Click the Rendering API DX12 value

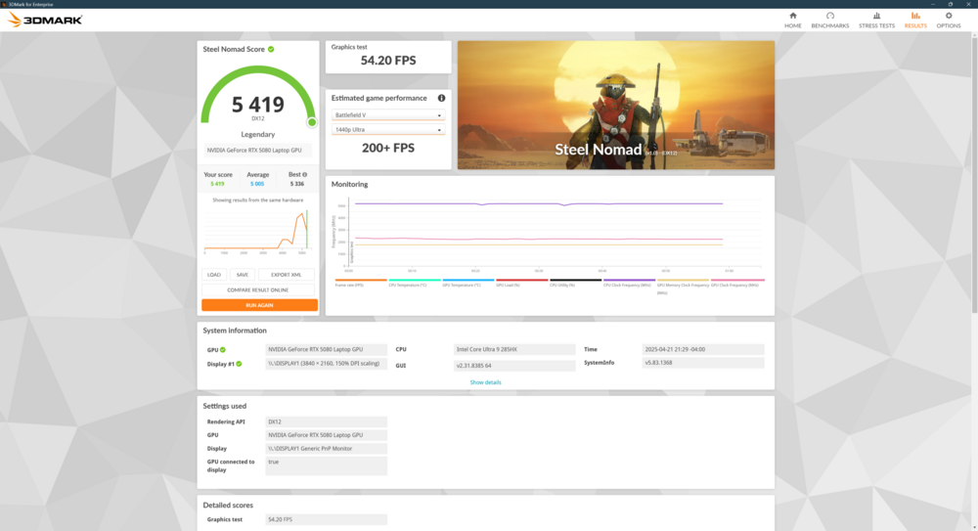327,421
